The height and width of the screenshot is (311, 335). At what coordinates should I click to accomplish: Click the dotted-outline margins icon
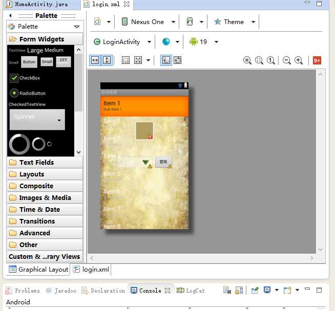pyautogui.click(x=125, y=60)
